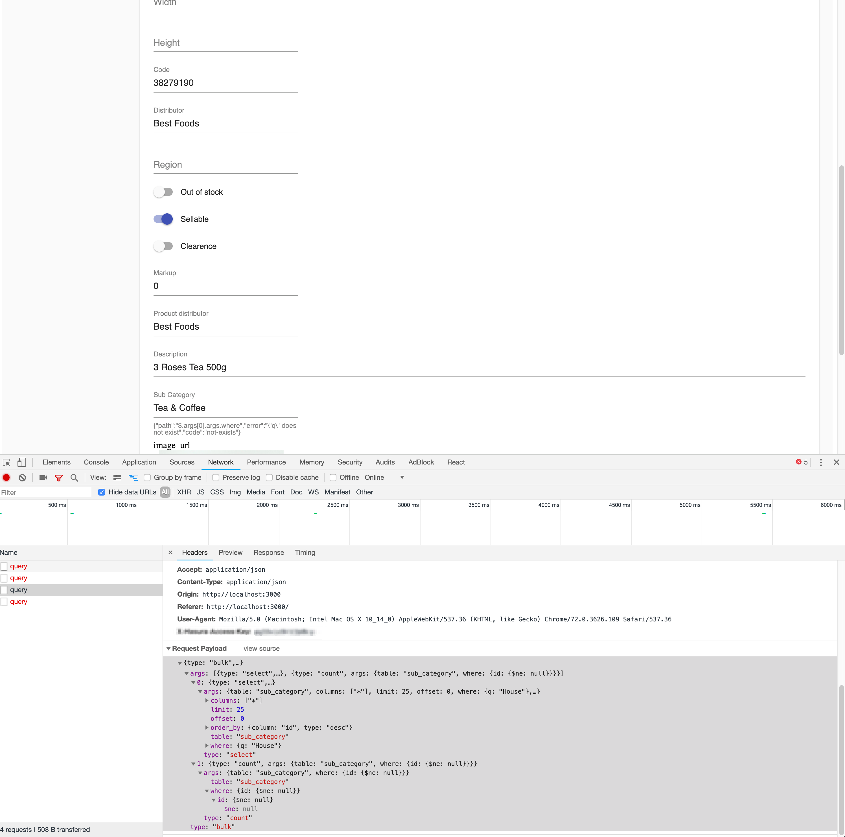
Task: Close the request details pane
Action: coord(170,552)
